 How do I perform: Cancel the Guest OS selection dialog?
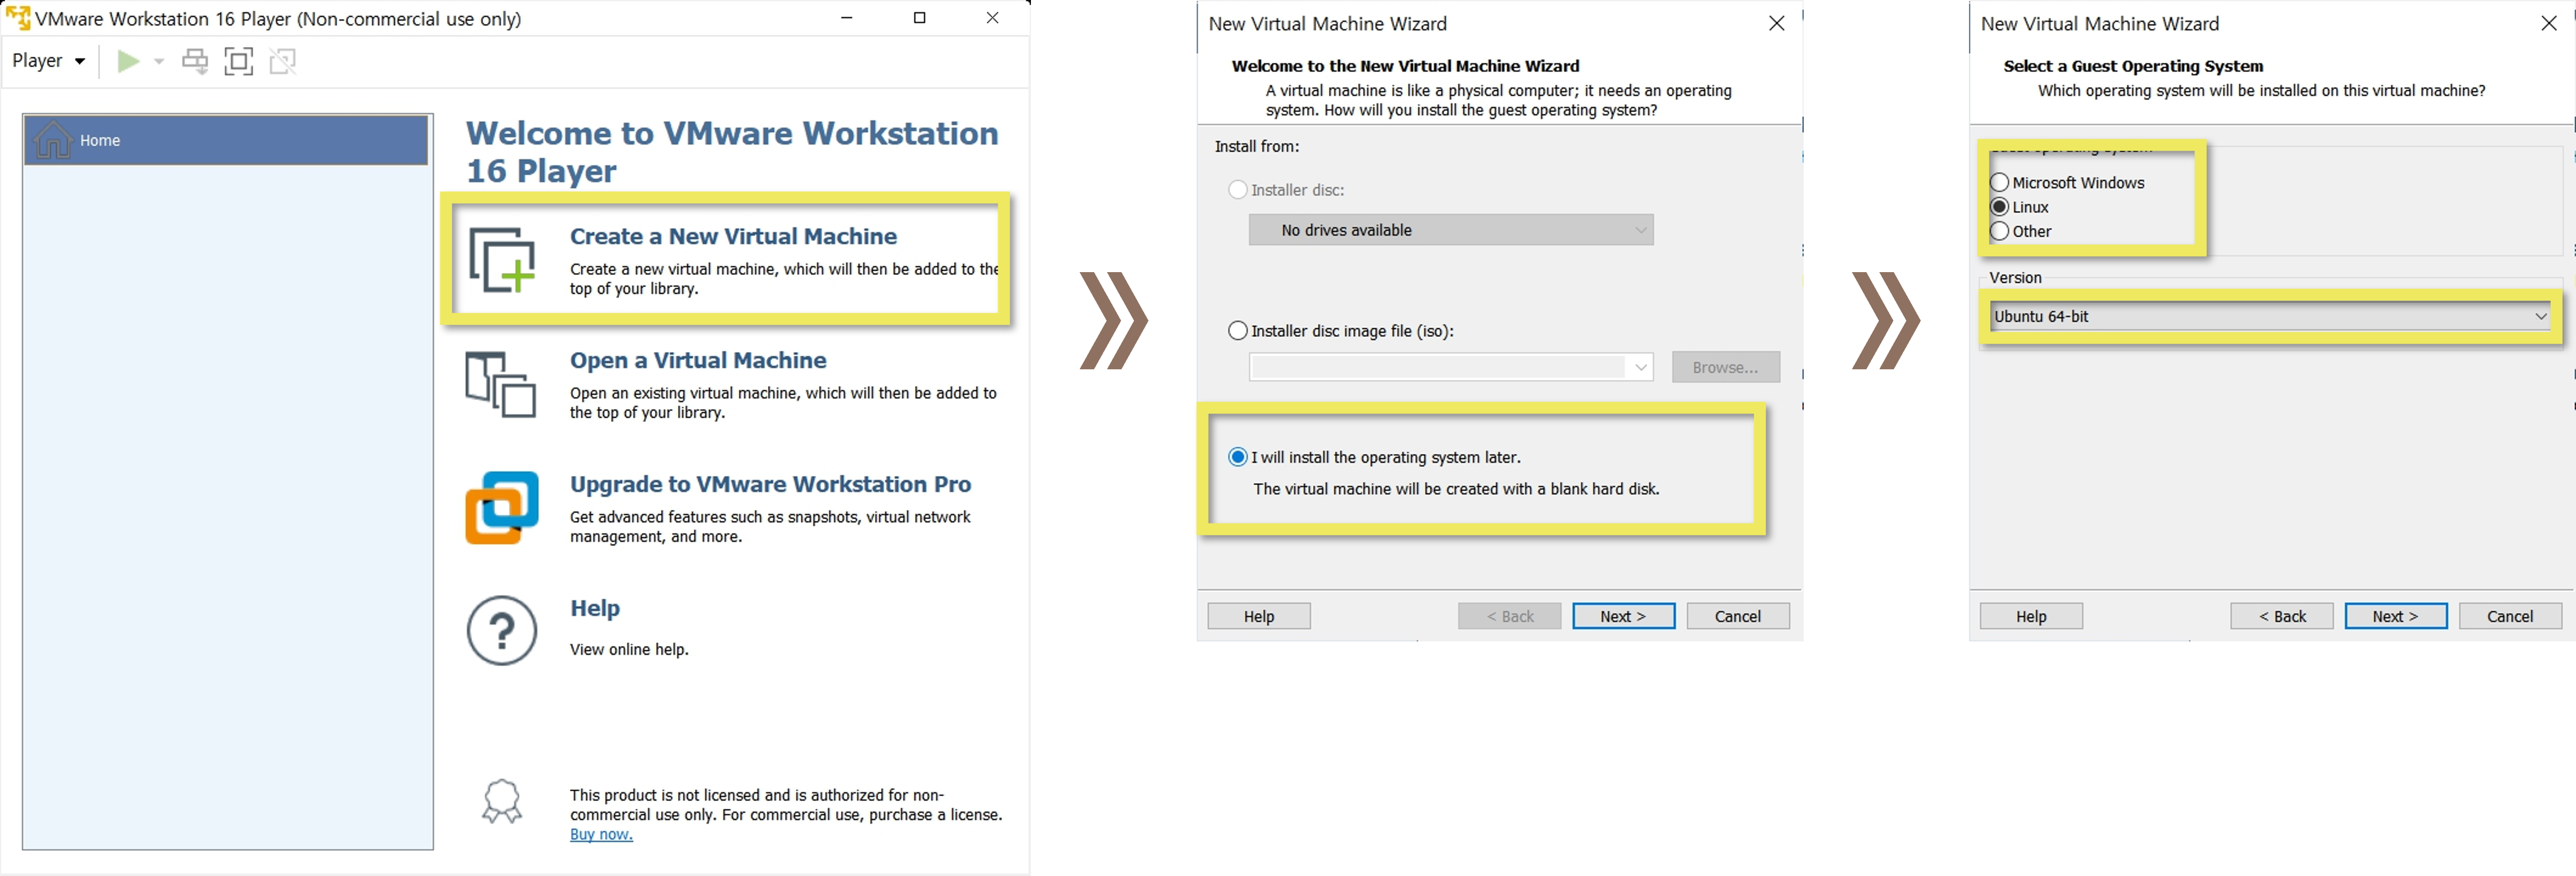click(x=2510, y=616)
